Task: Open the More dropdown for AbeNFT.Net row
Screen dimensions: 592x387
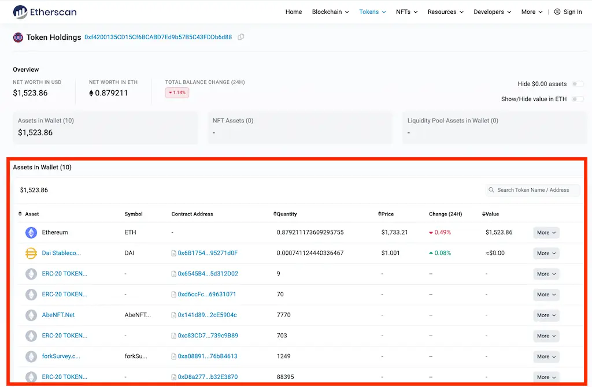Action: 546,315
